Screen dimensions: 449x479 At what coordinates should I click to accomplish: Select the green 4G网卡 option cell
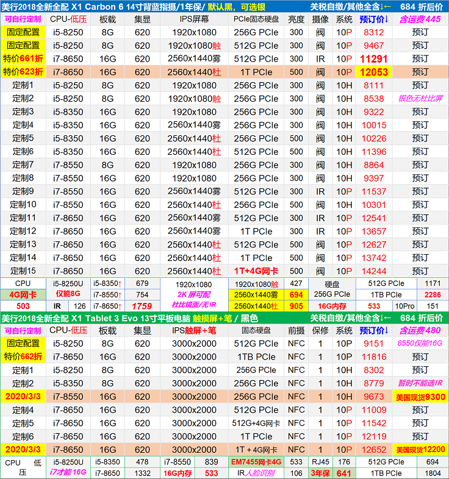[23, 294]
